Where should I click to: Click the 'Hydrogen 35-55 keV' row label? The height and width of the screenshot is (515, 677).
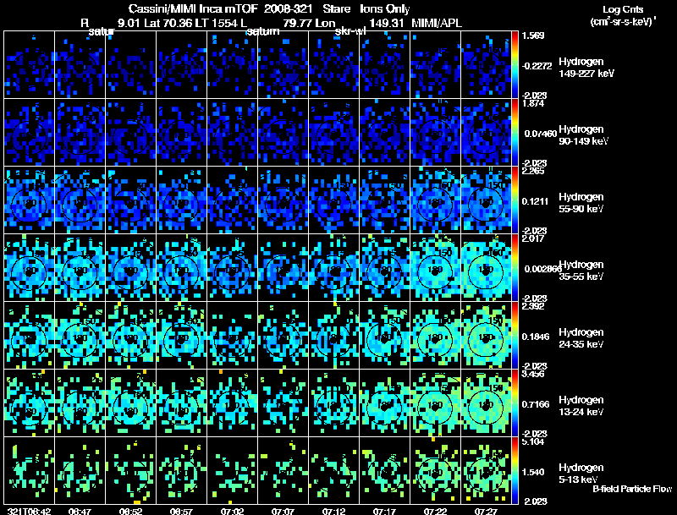pyautogui.click(x=581, y=271)
